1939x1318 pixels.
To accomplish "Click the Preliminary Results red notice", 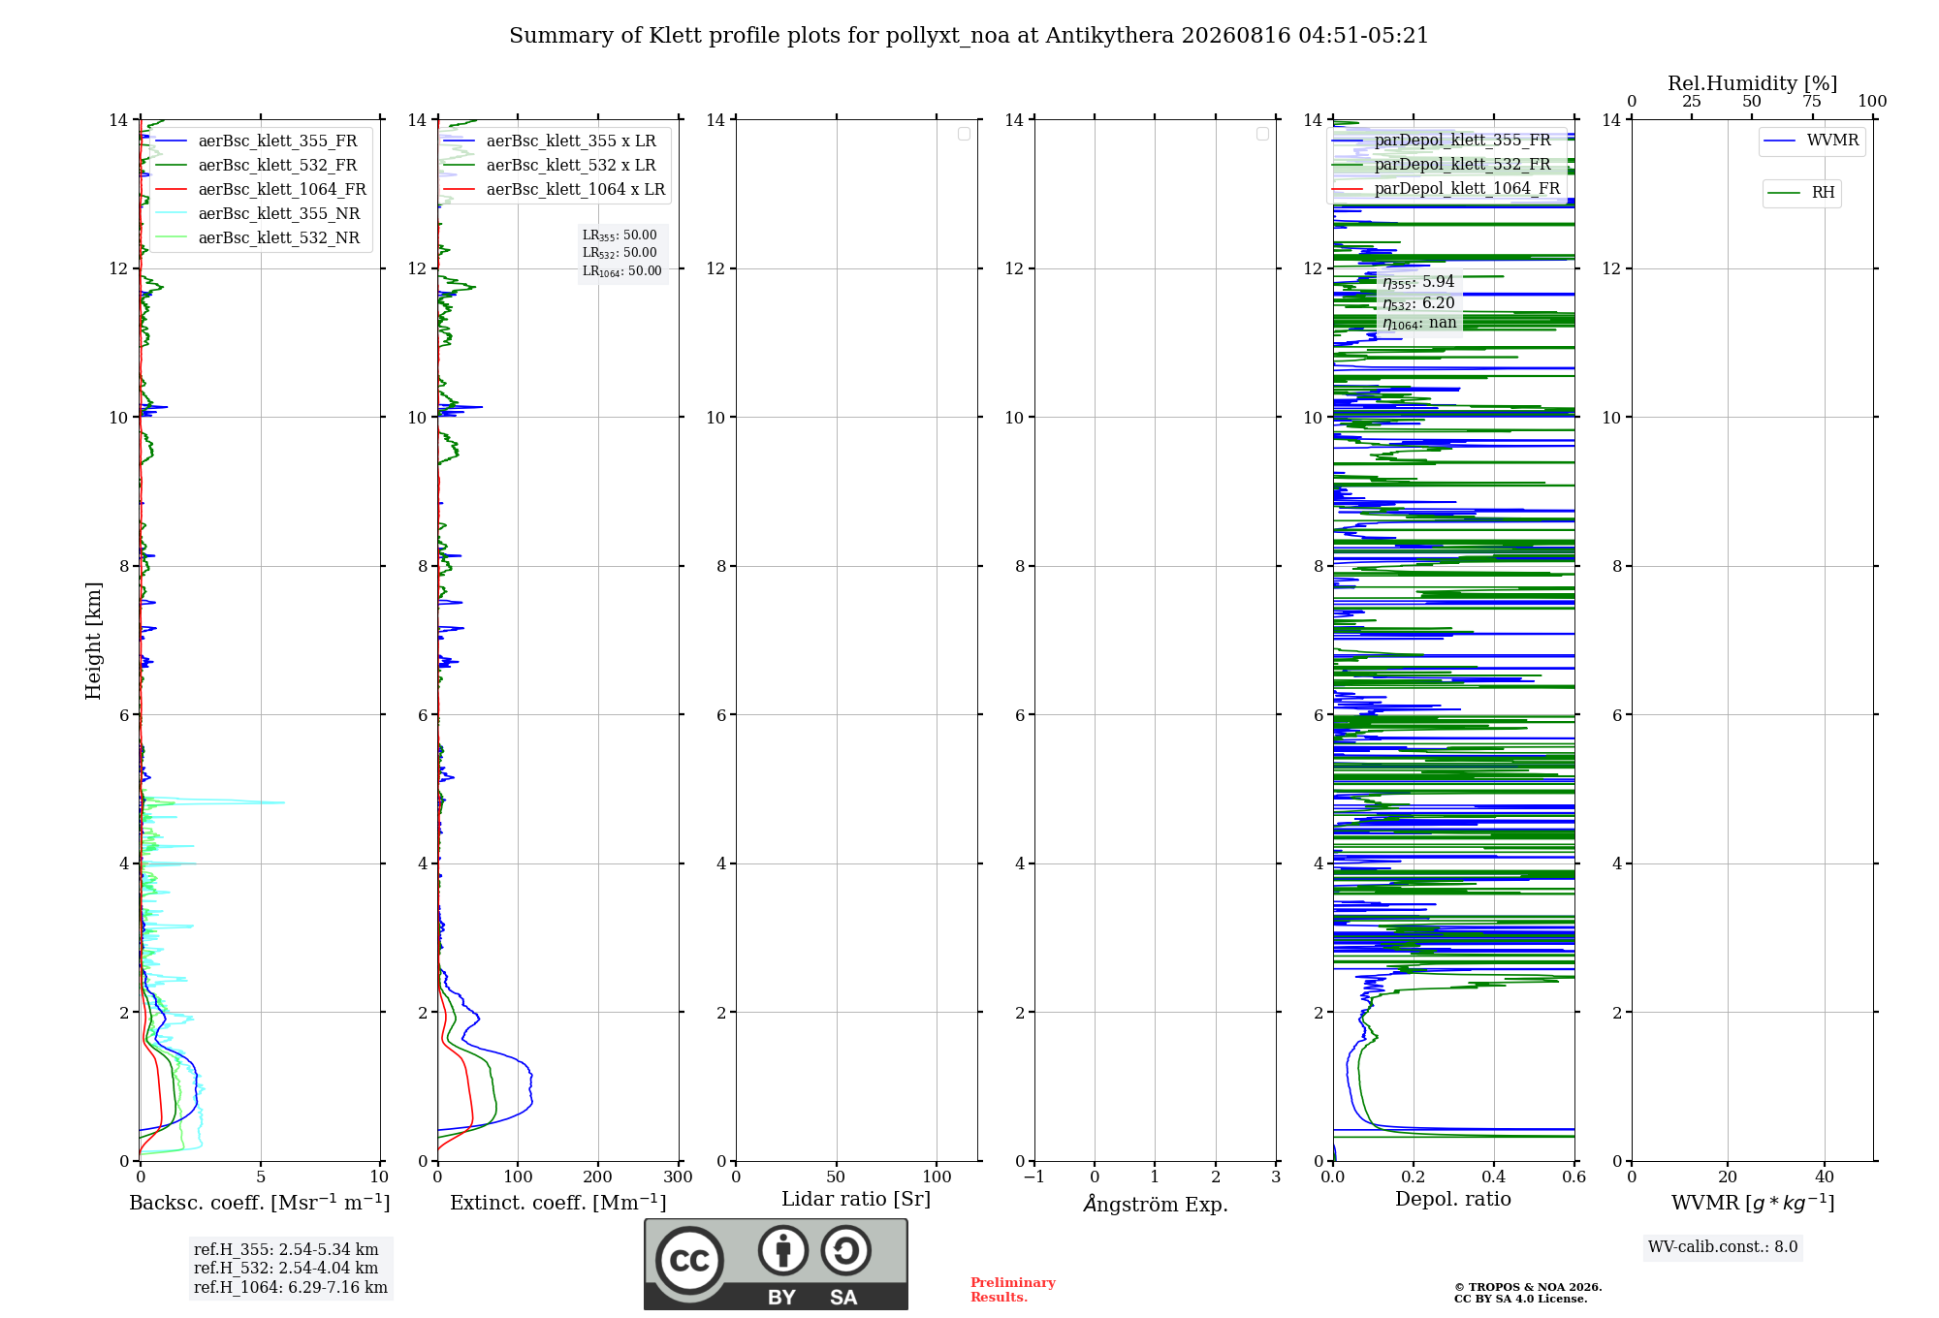I will tap(1013, 1290).
